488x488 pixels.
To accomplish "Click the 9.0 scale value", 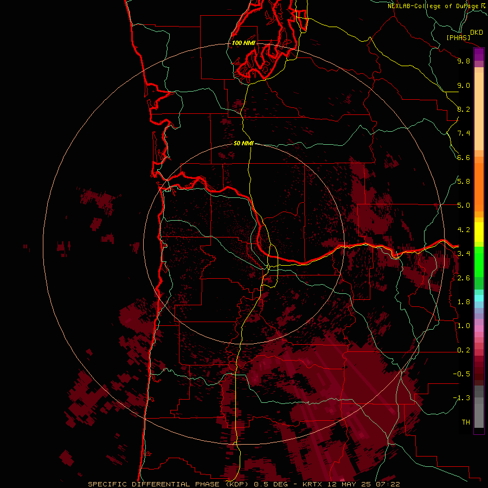I will 464,85.
